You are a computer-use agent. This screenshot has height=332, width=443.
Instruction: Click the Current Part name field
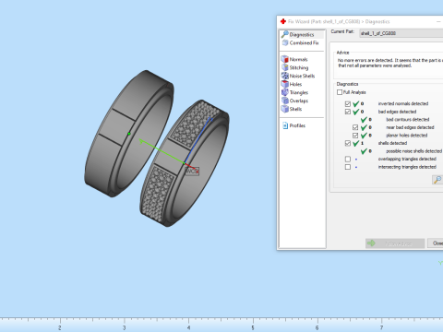pyautogui.click(x=401, y=33)
